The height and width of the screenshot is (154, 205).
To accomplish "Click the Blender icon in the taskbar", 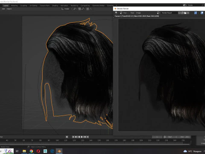I will pos(59,151).
